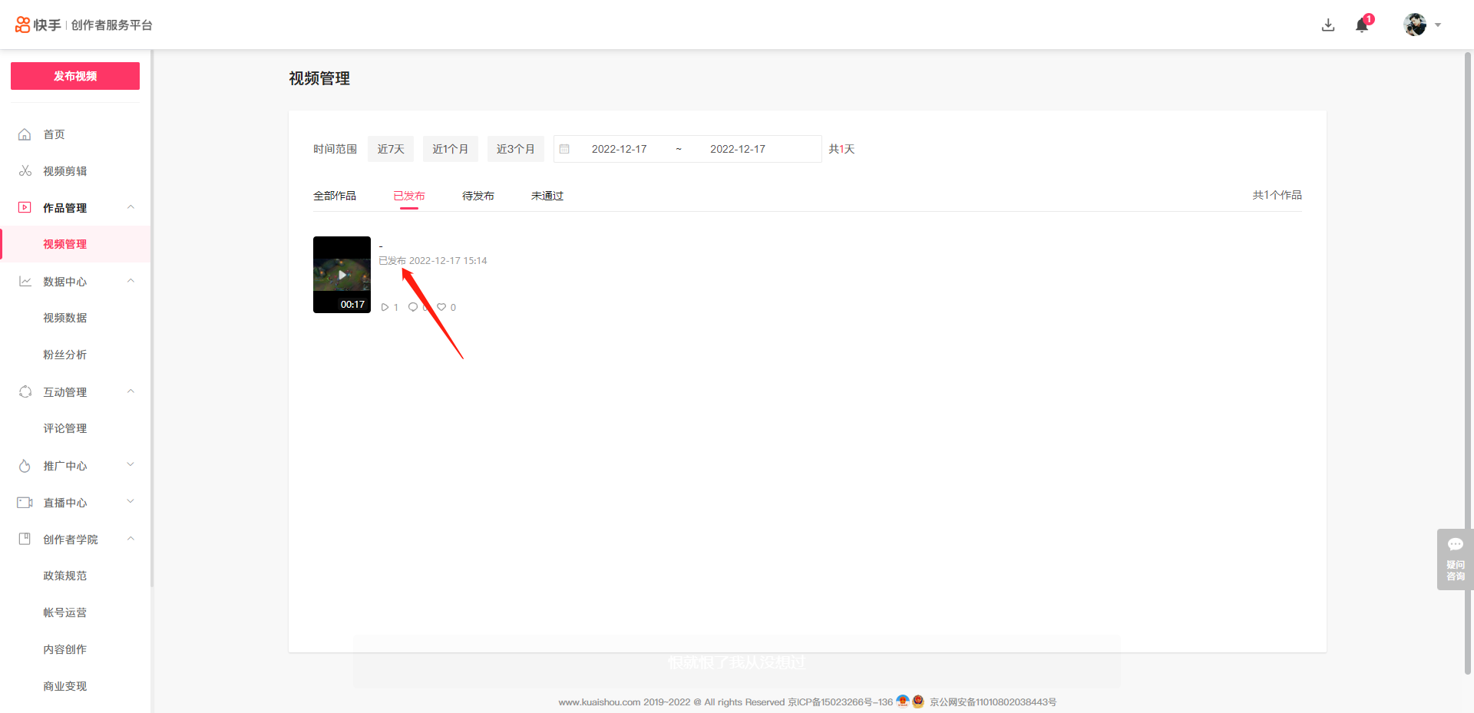Play the 00:17 video thumbnail
The width and height of the screenshot is (1474, 713).
tap(342, 275)
